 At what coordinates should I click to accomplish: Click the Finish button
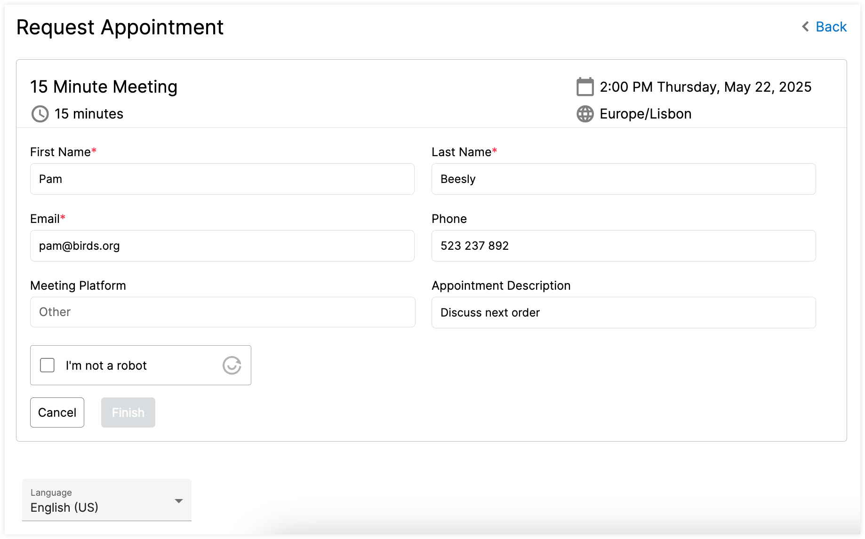[128, 412]
